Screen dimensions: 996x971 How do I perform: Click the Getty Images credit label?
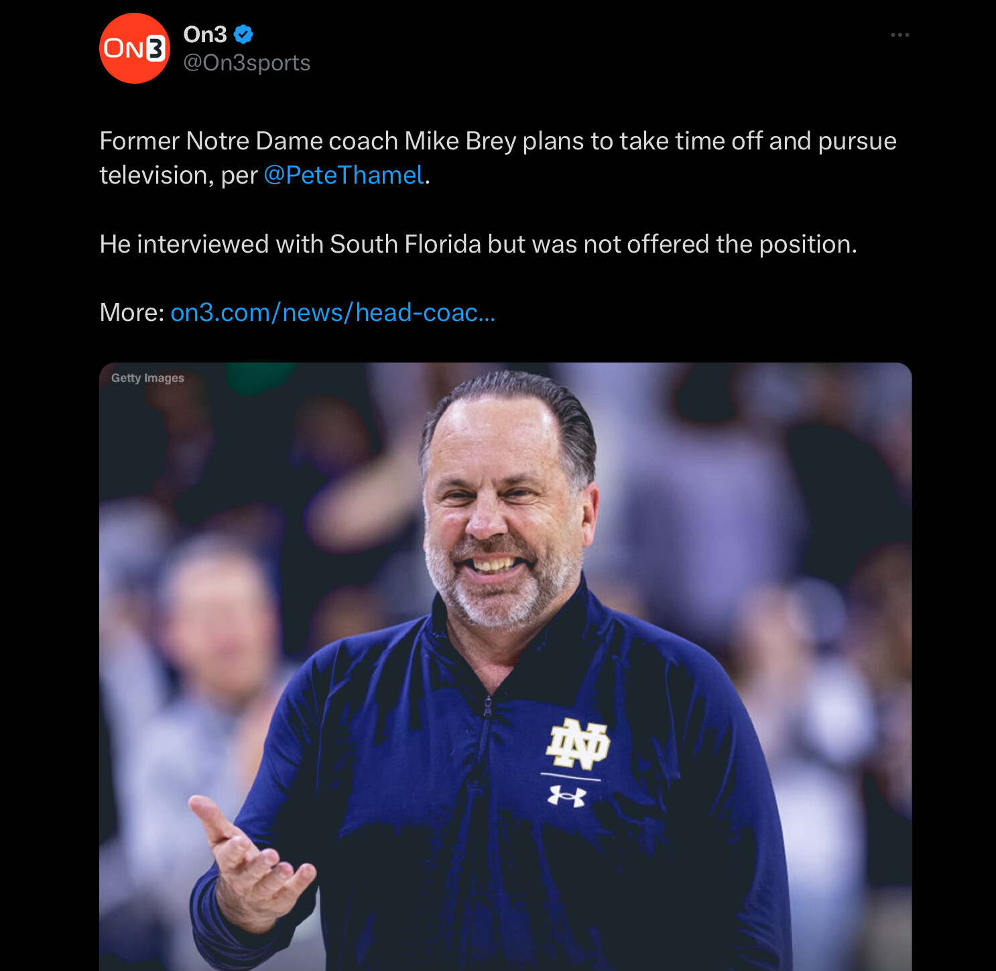(147, 378)
